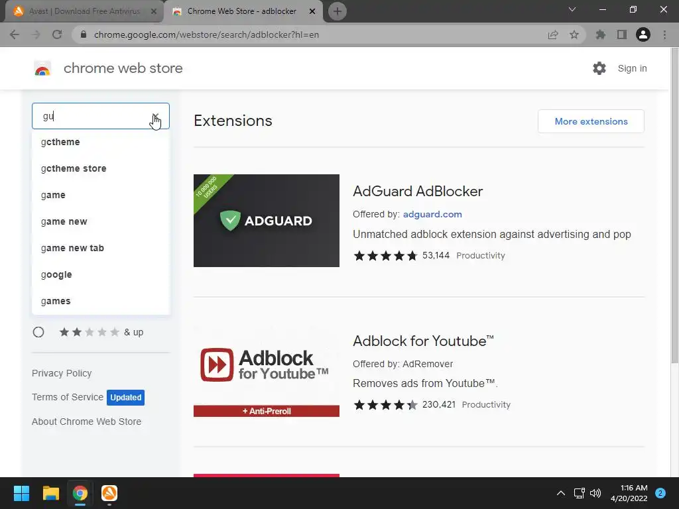Open Terms of Service link
This screenshot has height=509, width=679.
[68, 397]
